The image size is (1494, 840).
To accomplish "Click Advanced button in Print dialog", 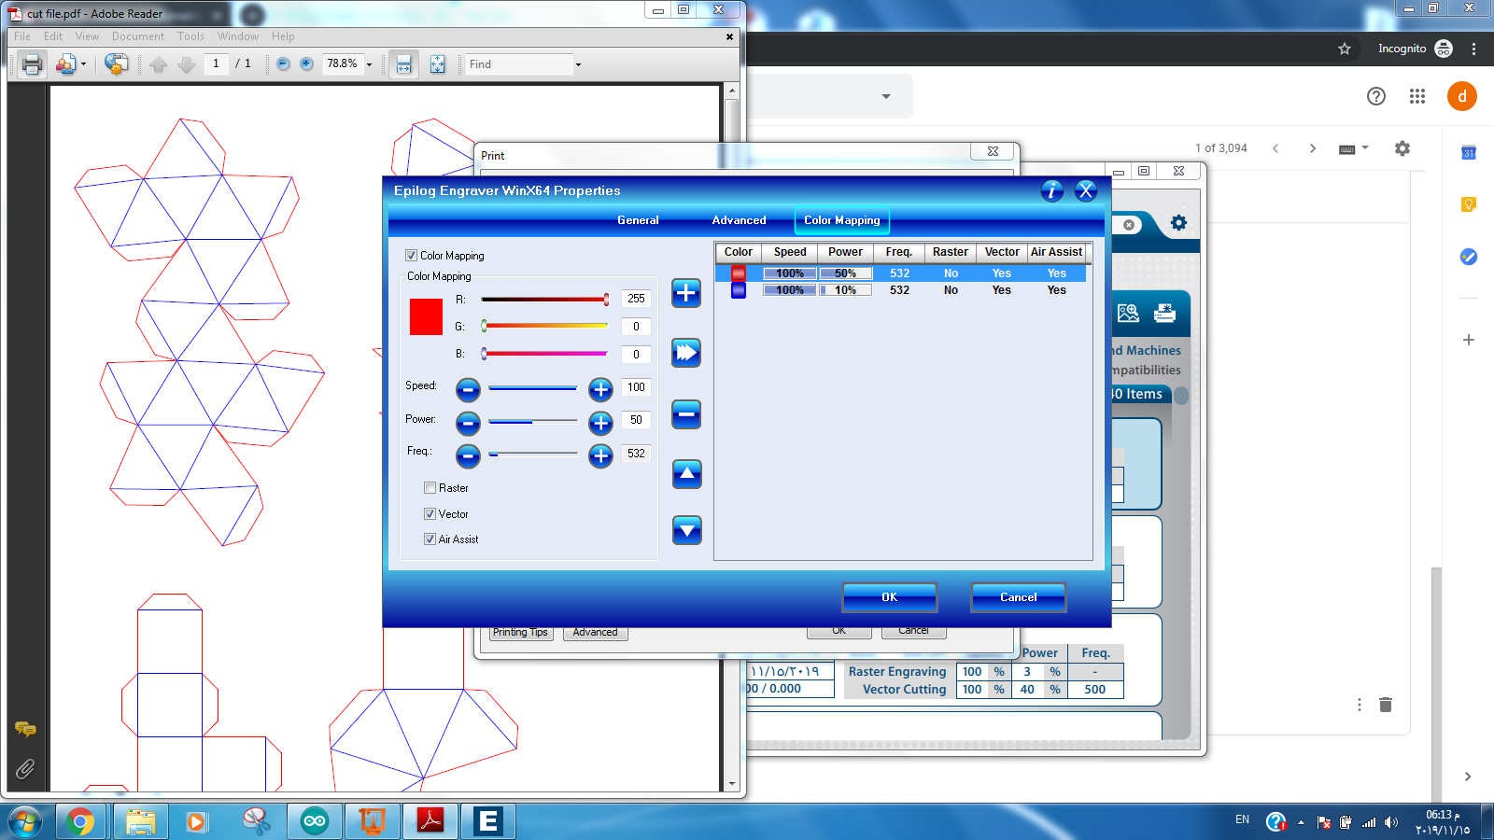I will [596, 633].
